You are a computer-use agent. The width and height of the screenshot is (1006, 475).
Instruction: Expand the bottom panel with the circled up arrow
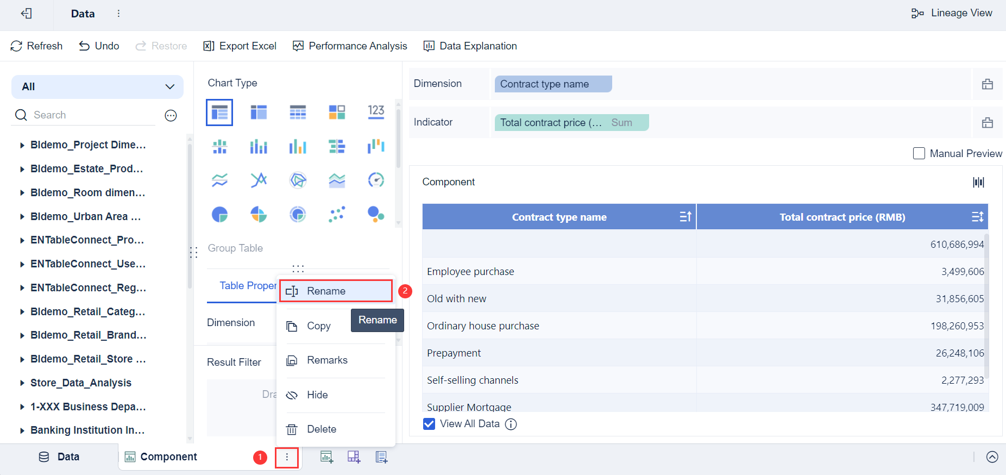(x=992, y=457)
